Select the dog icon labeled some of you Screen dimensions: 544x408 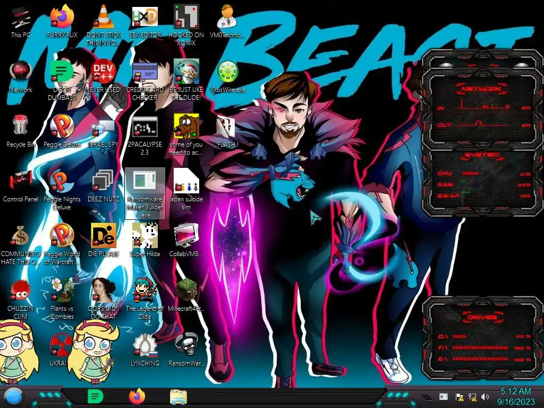pyautogui.click(x=186, y=135)
